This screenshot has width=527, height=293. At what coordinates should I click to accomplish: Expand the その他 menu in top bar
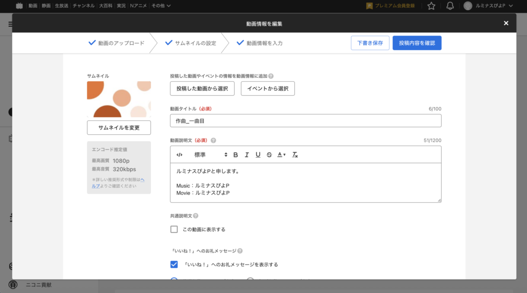tap(161, 6)
